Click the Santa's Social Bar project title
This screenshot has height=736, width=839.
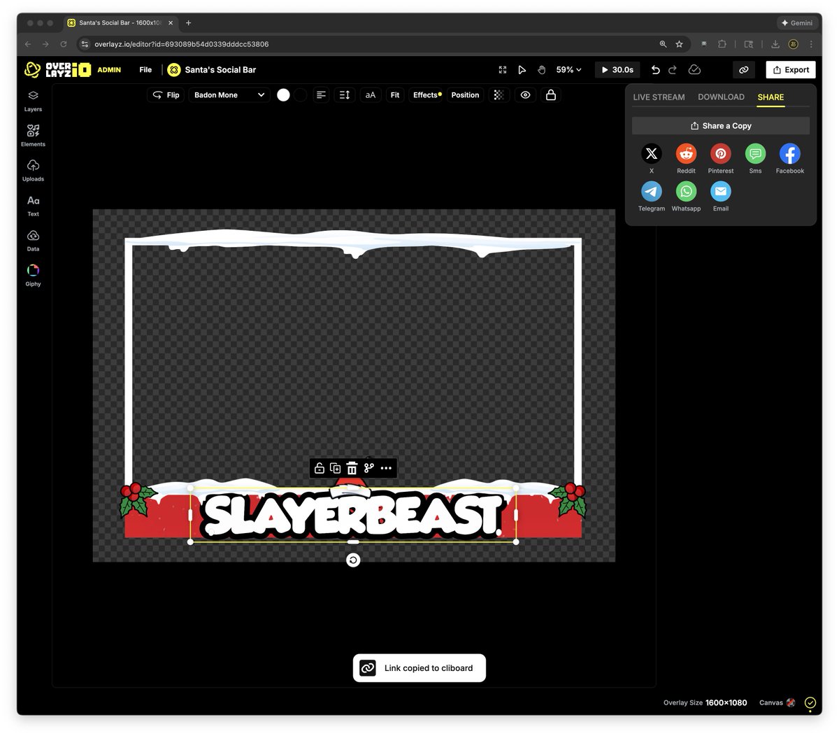click(220, 70)
